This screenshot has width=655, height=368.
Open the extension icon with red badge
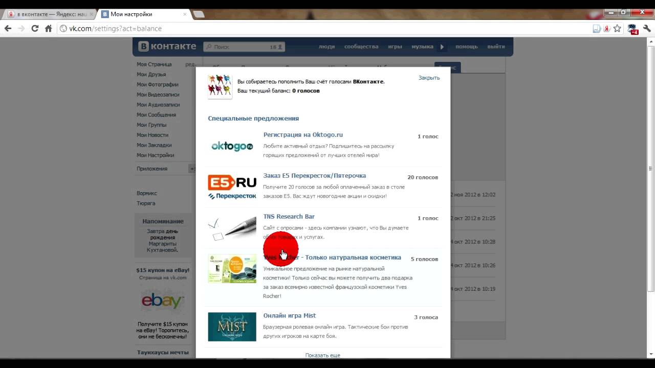632,29
